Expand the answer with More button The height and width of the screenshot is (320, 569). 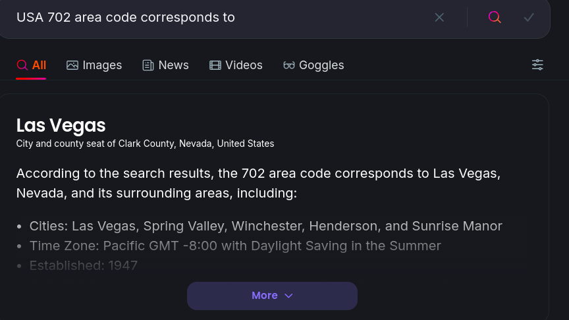click(x=272, y=296)
